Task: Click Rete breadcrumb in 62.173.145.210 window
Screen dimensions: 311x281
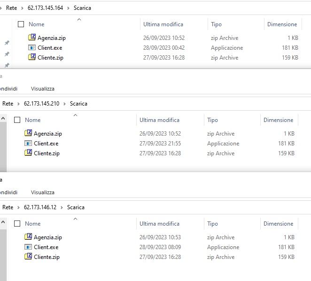Action: (x=8, y=104)
